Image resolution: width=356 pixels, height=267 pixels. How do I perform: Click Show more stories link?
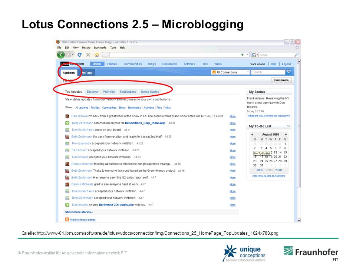tap(79, 212)
